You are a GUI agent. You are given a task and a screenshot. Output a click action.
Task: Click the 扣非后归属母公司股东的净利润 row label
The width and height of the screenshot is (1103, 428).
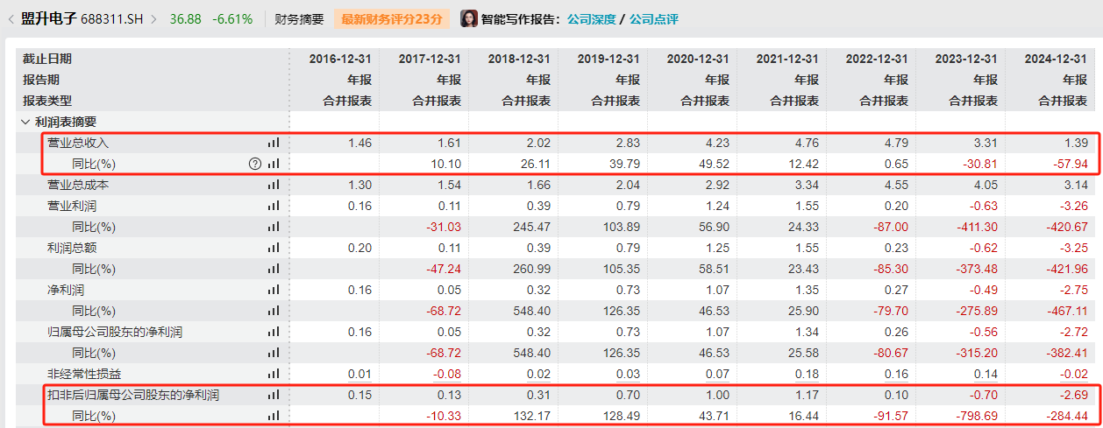[x=133, y=395]
